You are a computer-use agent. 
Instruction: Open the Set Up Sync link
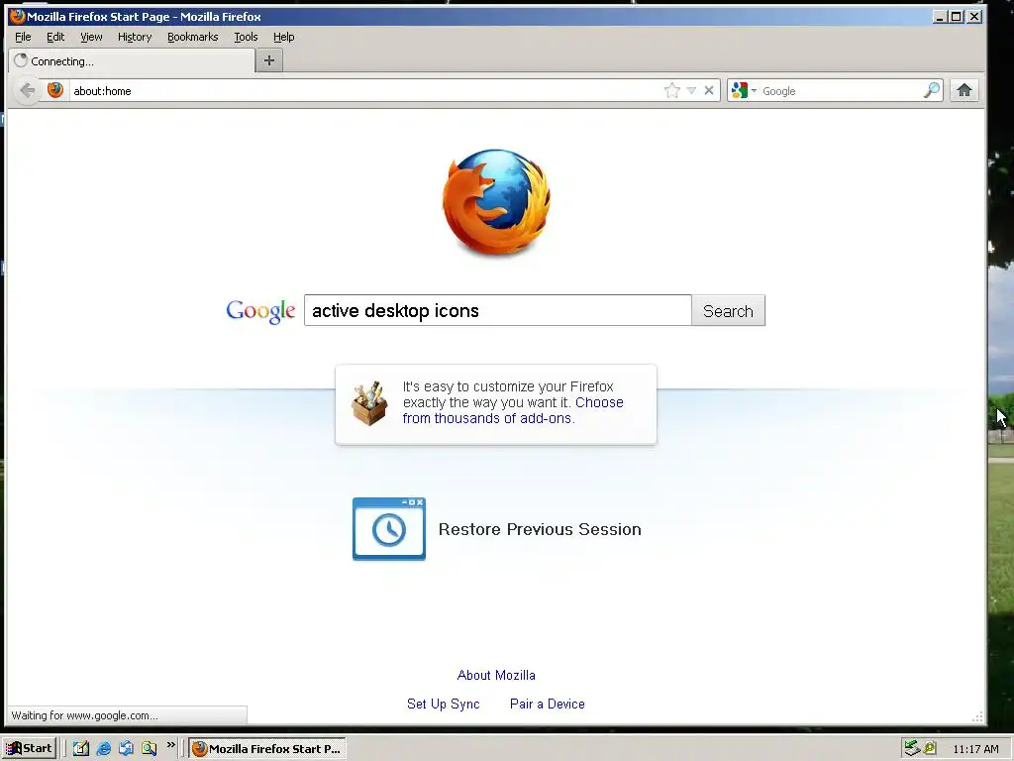(443, 704)
